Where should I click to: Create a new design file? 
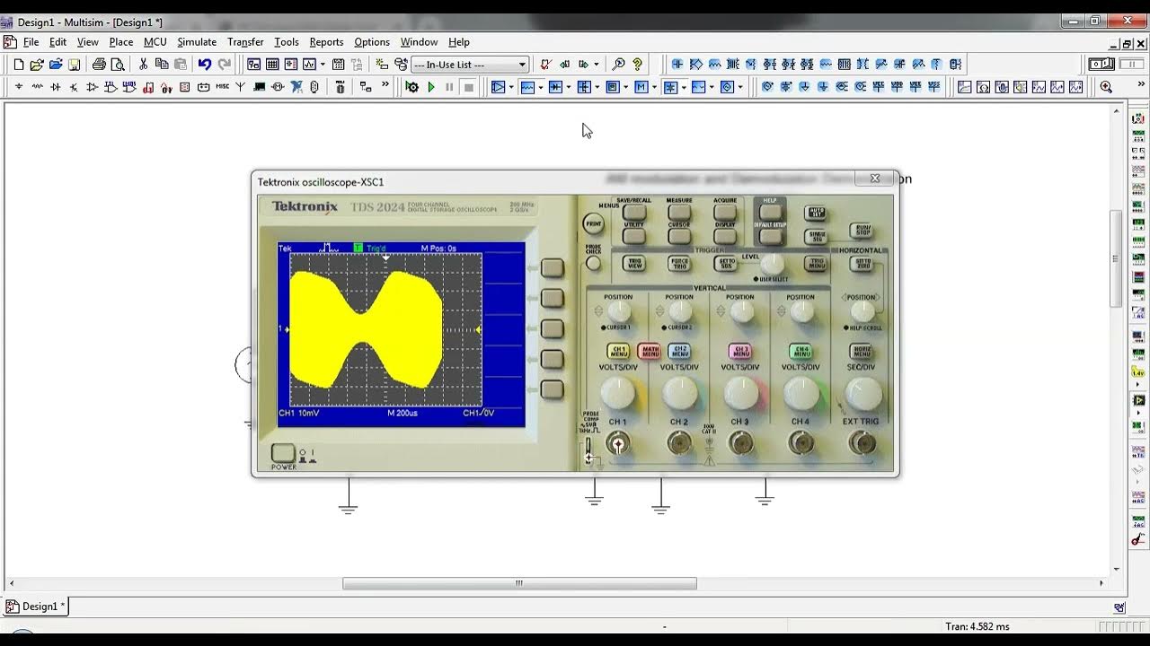pyautogui.click(x=19, y=65)
